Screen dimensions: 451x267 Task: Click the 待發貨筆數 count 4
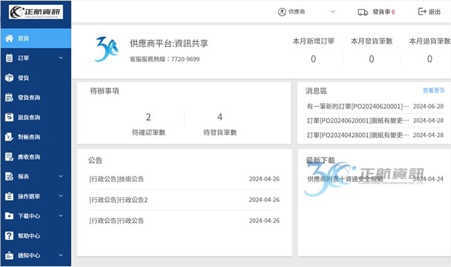point(219,117)
